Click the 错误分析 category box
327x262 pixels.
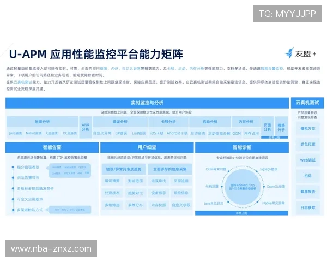(120, 122)
